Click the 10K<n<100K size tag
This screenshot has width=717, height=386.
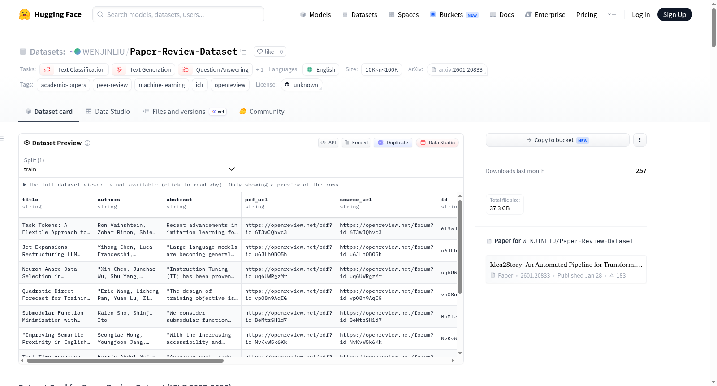pos(381,69)
